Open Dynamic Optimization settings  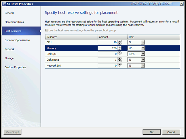tap(17, 40)
